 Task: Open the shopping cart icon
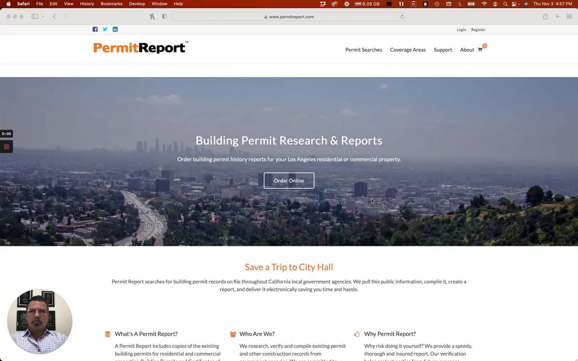tap(480, 50)
